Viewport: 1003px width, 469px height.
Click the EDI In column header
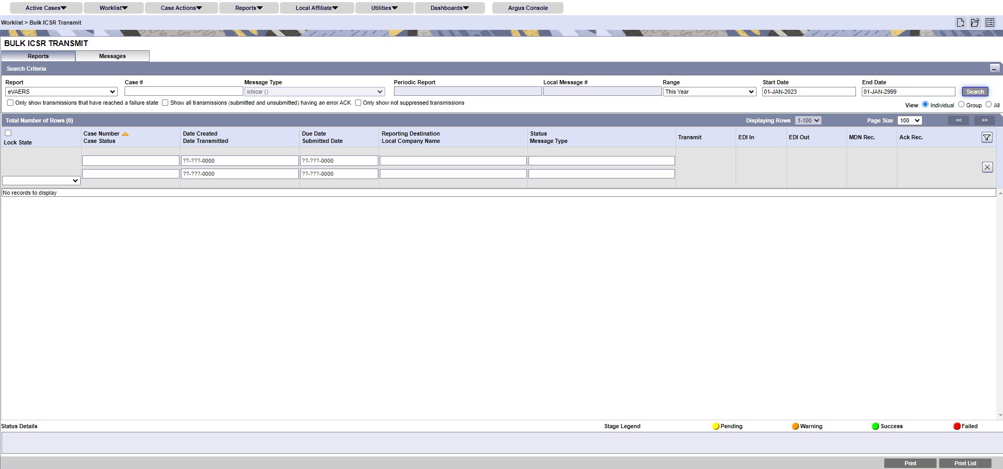(746, 137)
